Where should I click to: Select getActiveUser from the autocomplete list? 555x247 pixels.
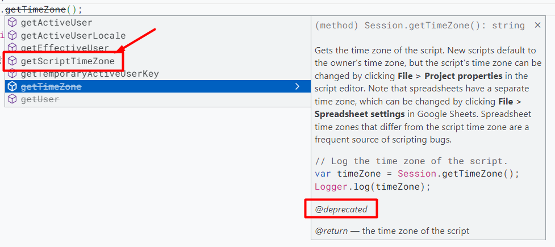coord(56,23)
